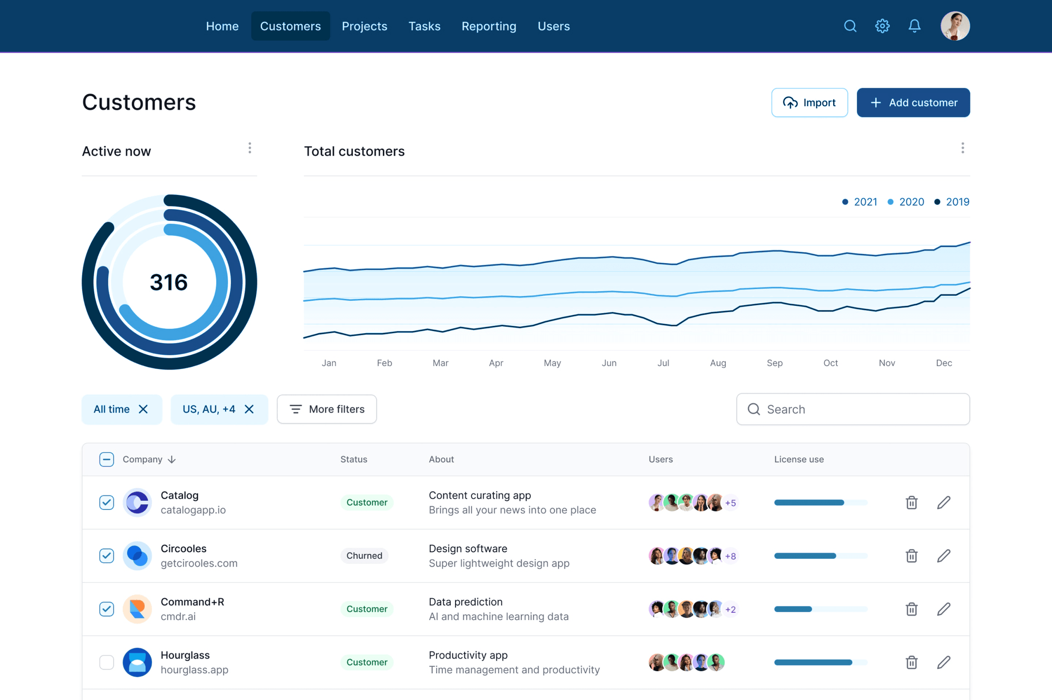Open settings via the gear icon
1052x700 pixels.
882,26
